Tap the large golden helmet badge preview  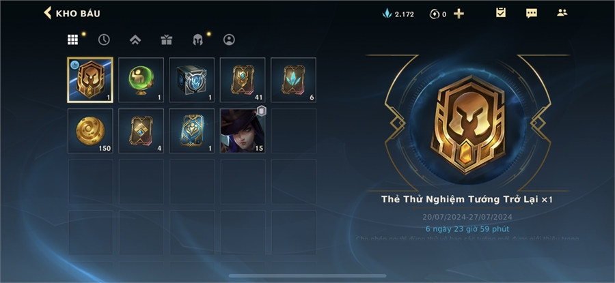pos(467,123)
